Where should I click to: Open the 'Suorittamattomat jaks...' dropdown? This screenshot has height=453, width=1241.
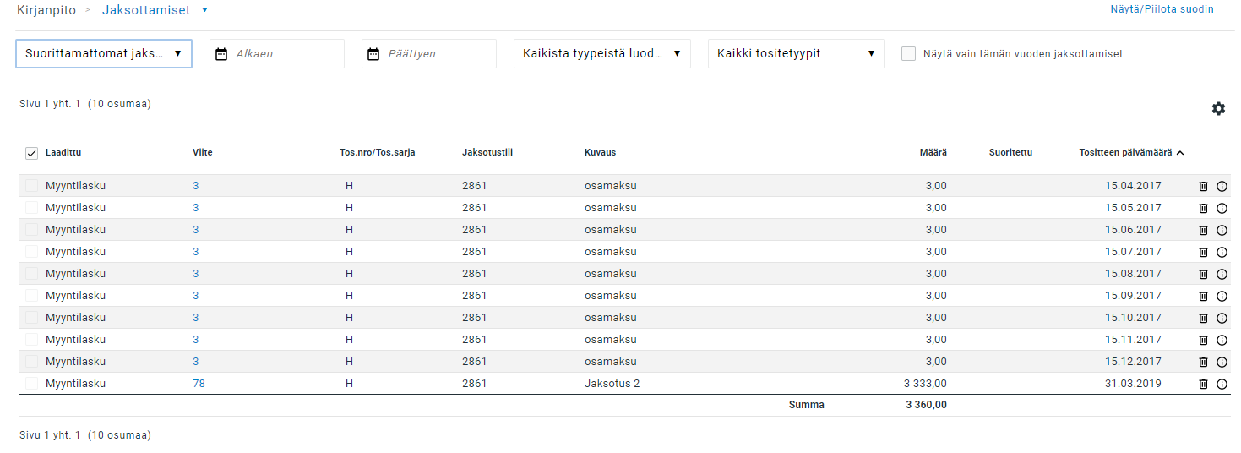tap(104, 54)
